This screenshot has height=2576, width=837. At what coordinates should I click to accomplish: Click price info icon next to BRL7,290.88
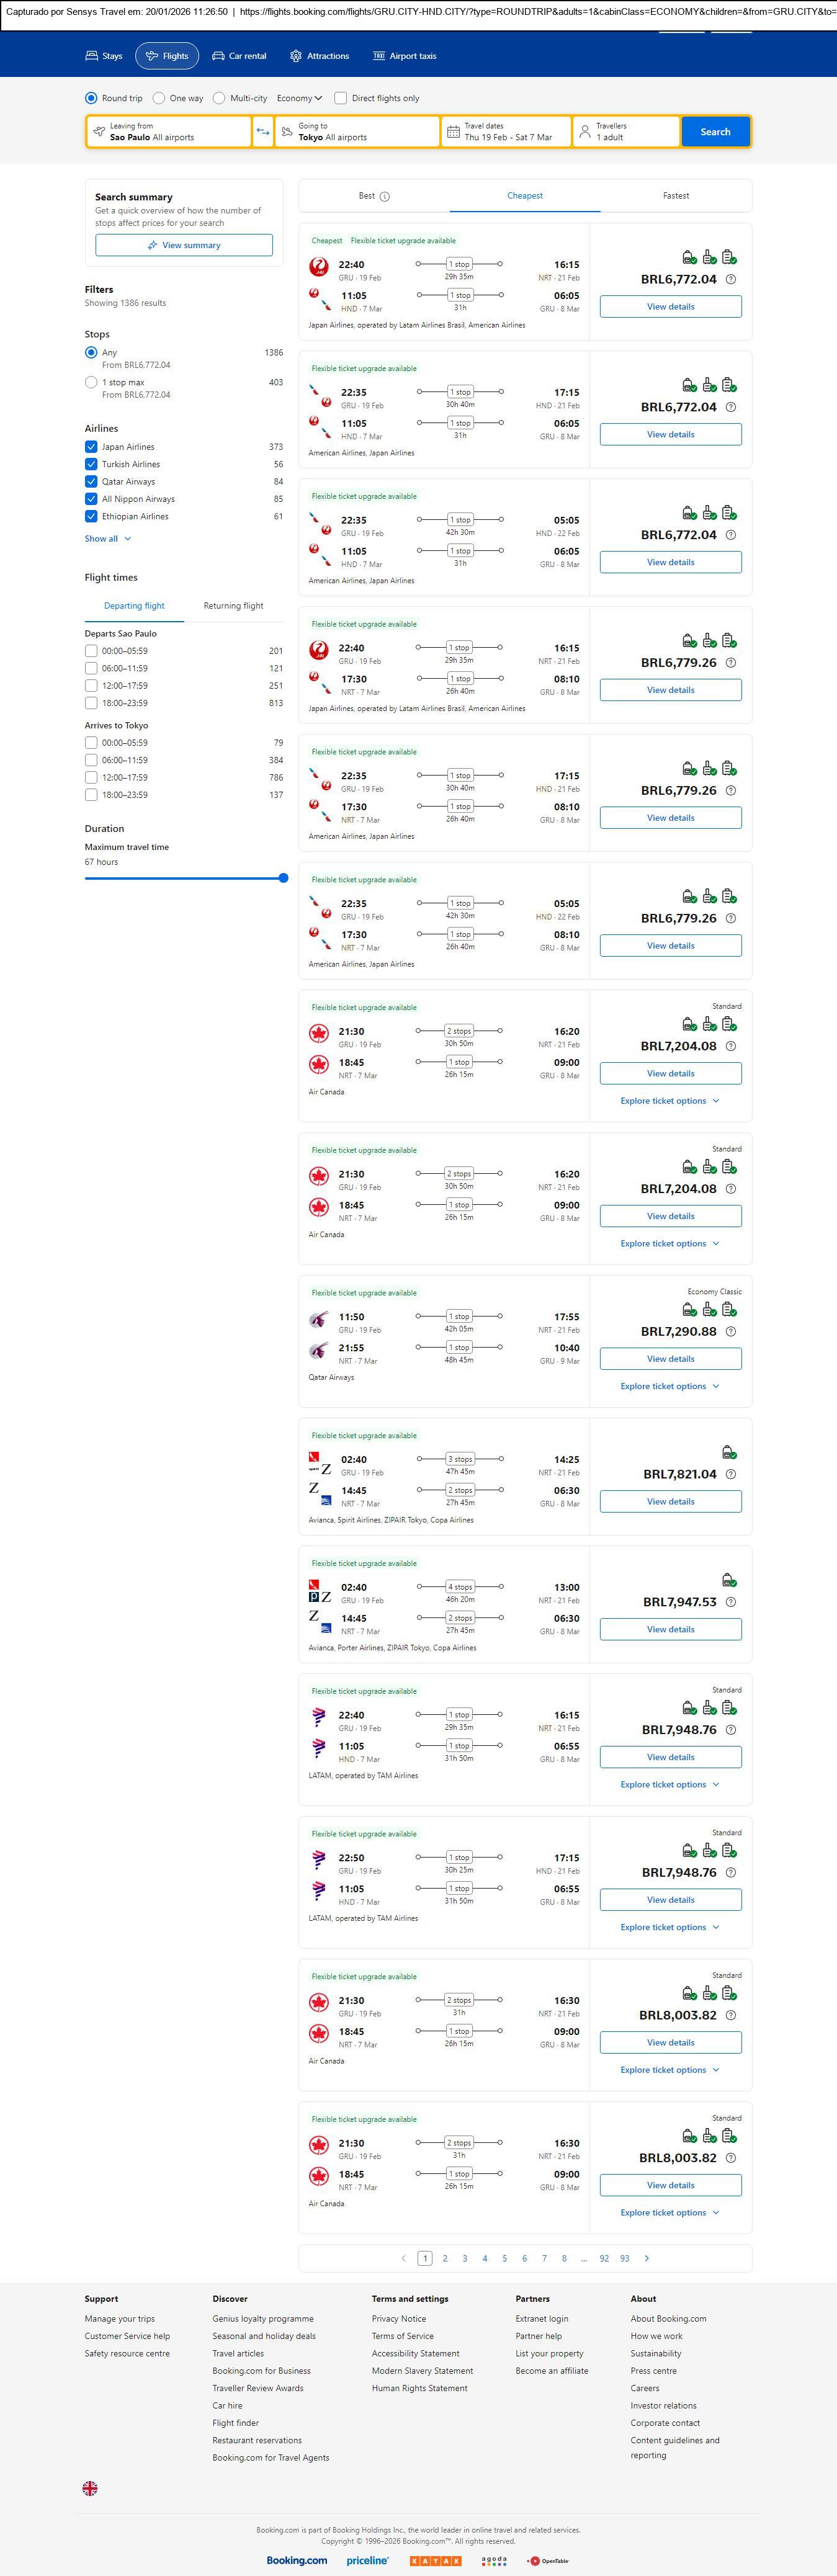pyautogui.click(x=731, y=1332)
